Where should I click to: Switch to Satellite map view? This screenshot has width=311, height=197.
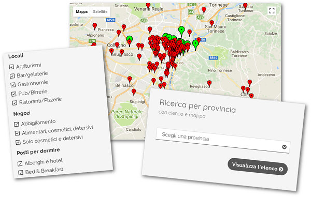(100, 12)
